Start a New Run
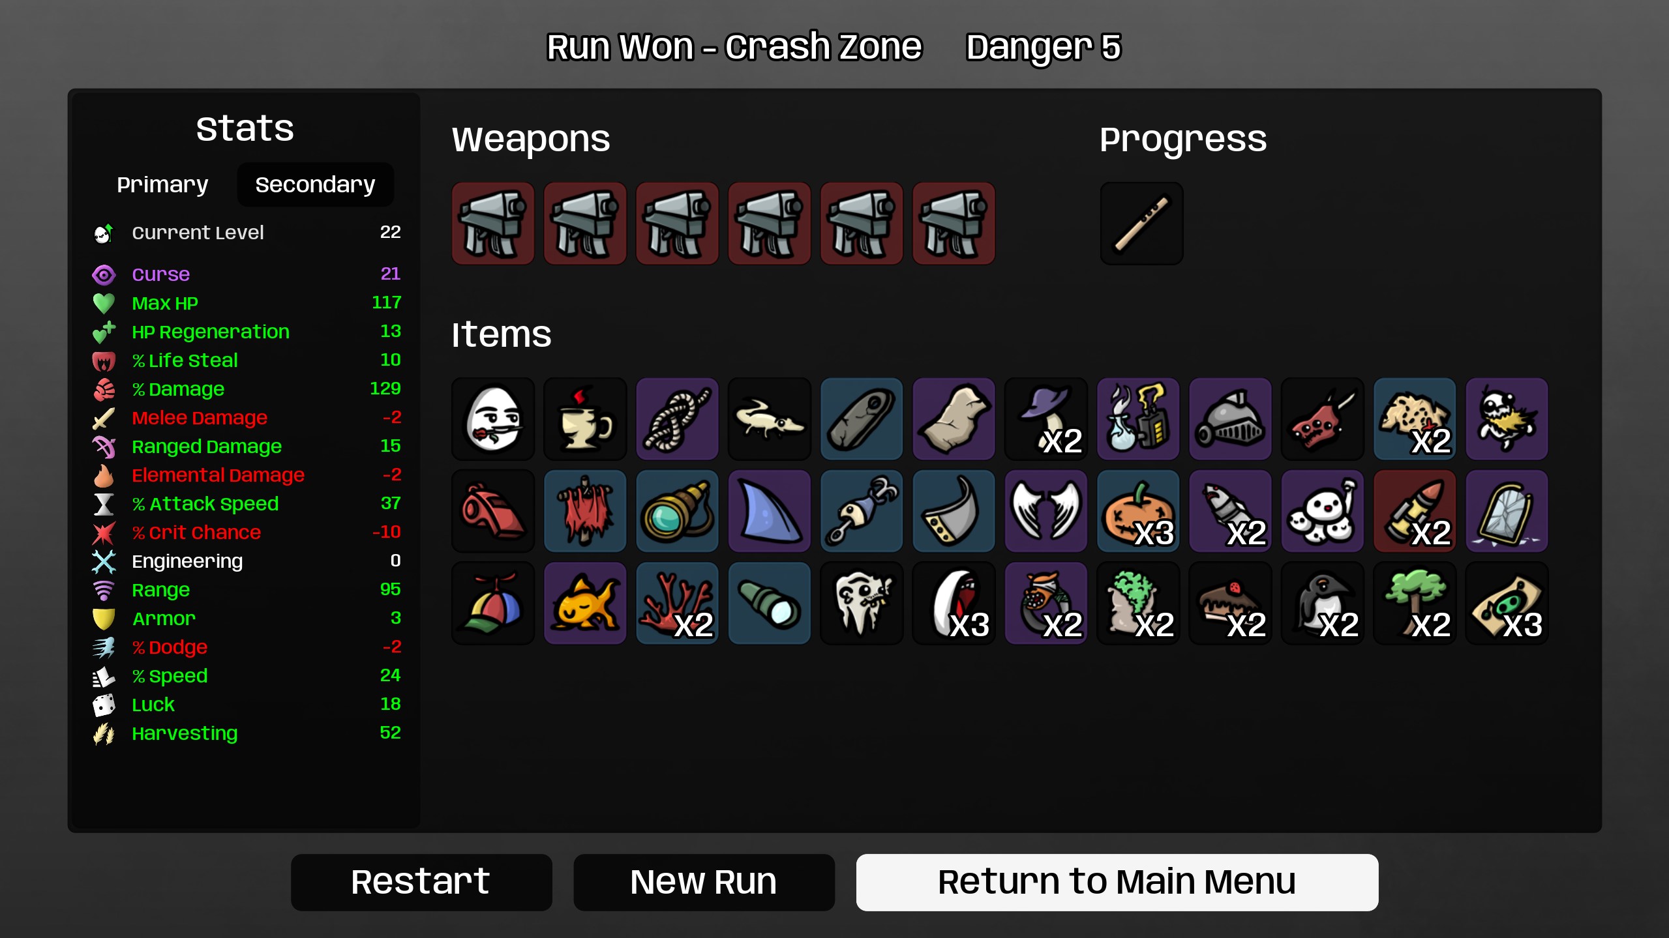1669x938 pixels. (x=704, y=882)
